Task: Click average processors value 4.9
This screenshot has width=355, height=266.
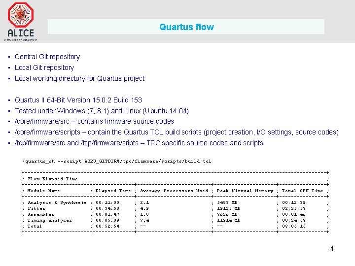Action: pyautogui.click(x=144, y=208)
